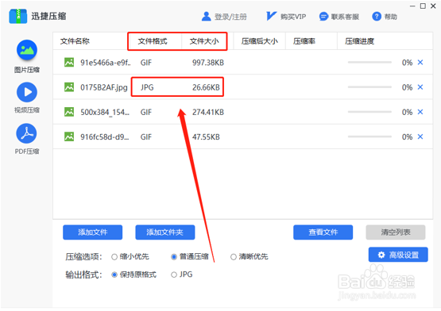Click the JPG format cell
This screenshot has width=441, height=311.
[x=147, y=87]
